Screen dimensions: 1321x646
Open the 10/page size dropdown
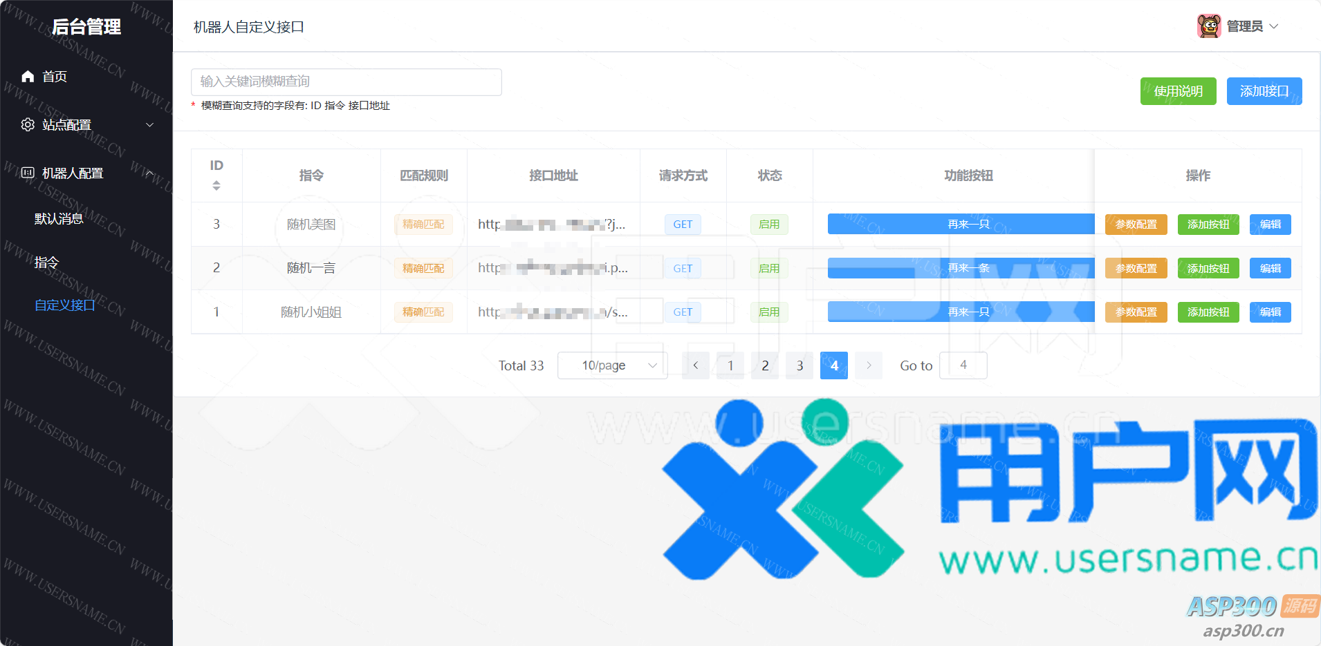coord(612,365)
